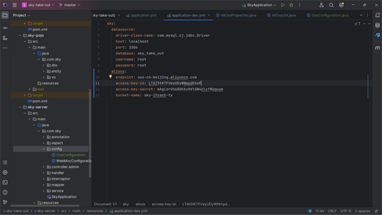Open UTF-8 encoding selector
Image resolution: width=382 pixels, height=215 pixels.
point(345,211)
